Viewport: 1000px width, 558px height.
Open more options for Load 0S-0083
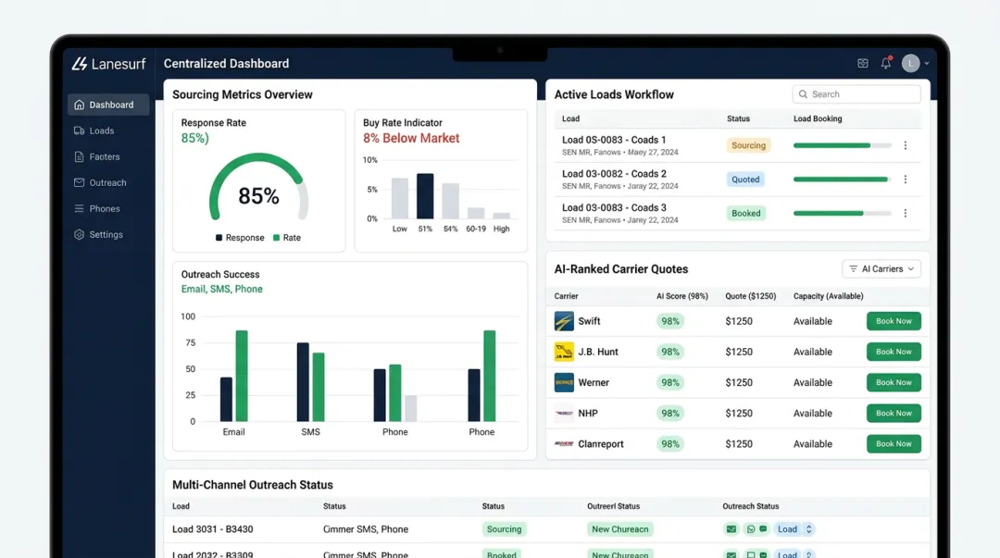click(905, 145)
